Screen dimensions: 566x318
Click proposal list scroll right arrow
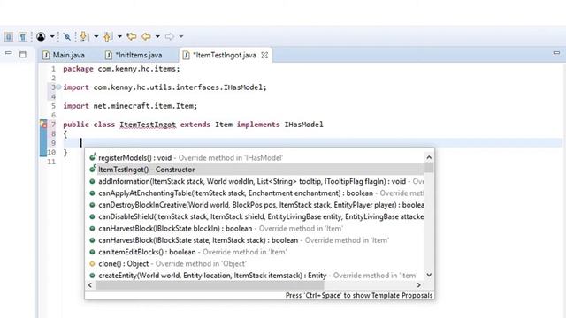(418, 285)
